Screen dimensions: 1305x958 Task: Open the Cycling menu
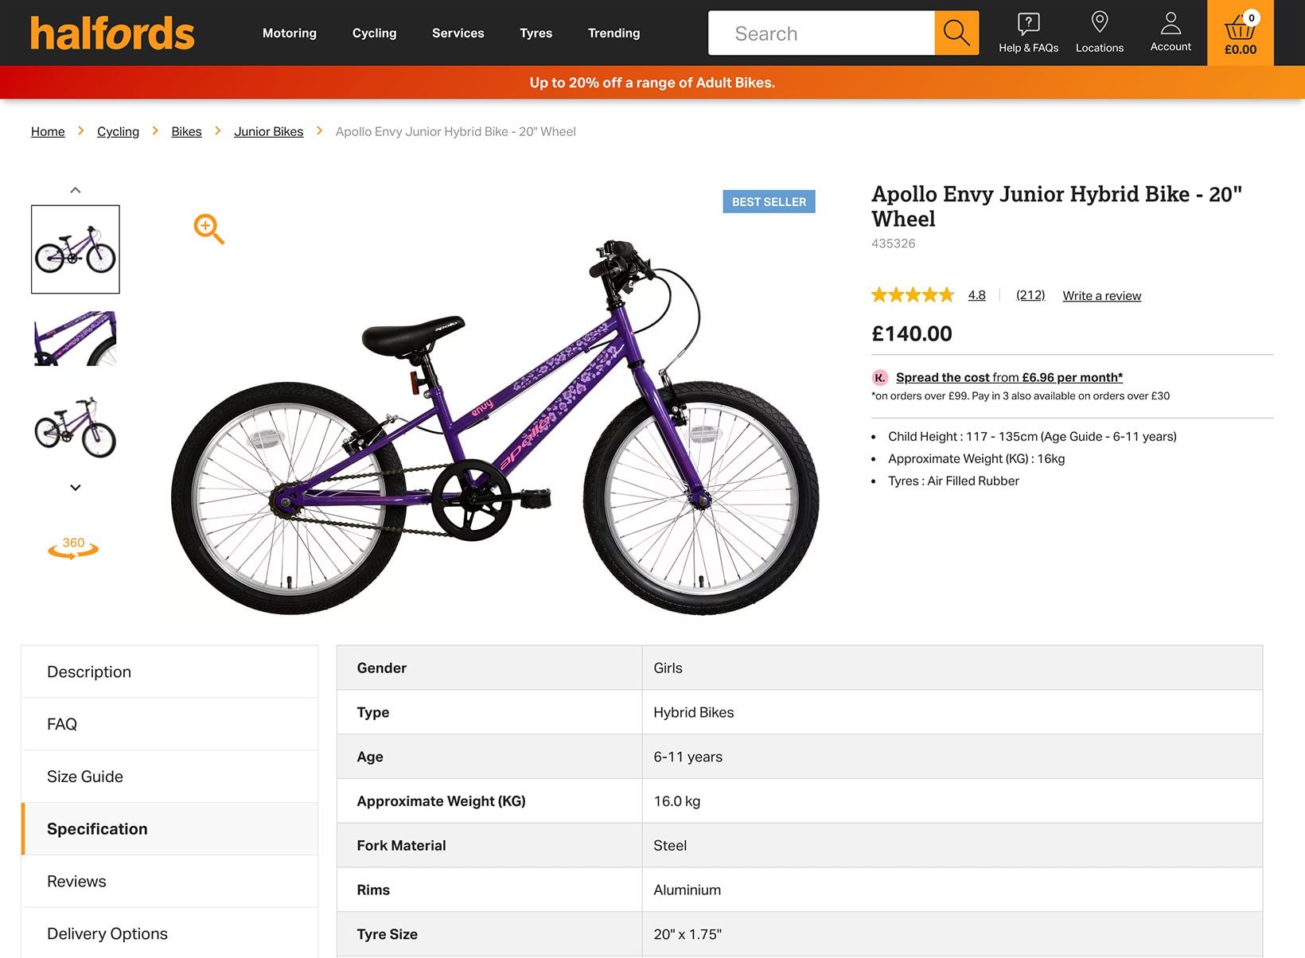pyautogui.click(x=374, y=33)
